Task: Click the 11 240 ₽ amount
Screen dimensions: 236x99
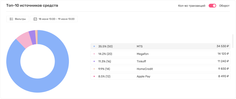Action: point(223,61)
